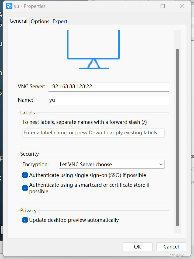Screen dimensions: 194x259
Task: Disable single sign-on (SSO) authentication
Action: pyautogui.click(x=25, y=175)
